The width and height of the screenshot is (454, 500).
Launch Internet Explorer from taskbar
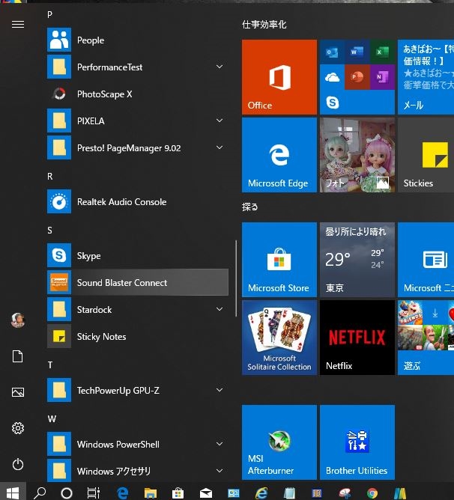tap(261, 493)
